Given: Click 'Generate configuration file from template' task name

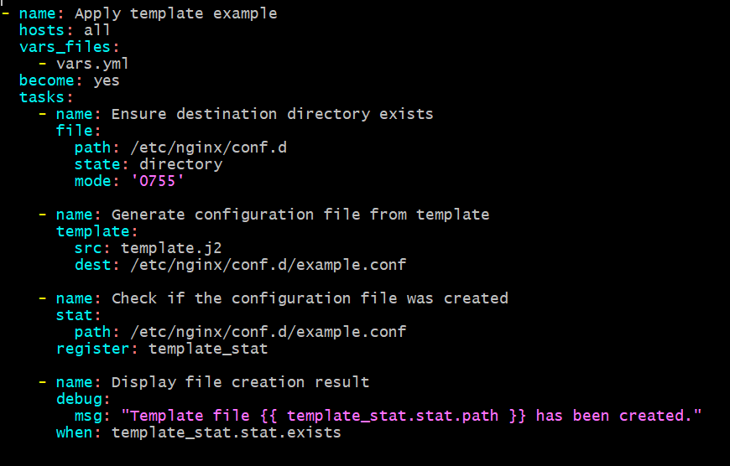Looking at the screenshot, I should (300, 215).
